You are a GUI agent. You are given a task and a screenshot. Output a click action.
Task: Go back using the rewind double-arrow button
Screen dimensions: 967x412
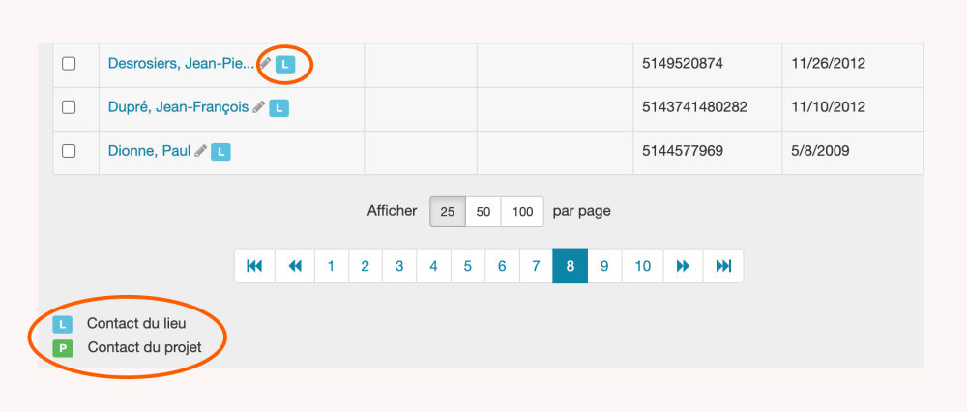pos(294,266)
